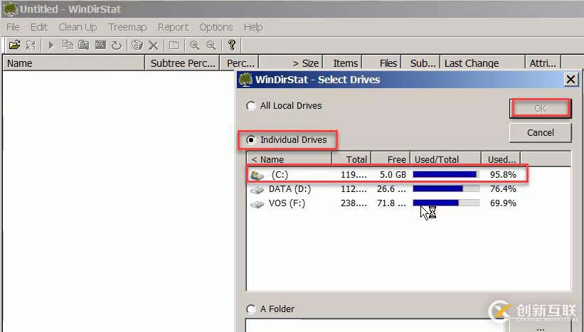This screenshot has width=584, height=332.
Task: Open the Options menu
Action: tap(216, 27)
